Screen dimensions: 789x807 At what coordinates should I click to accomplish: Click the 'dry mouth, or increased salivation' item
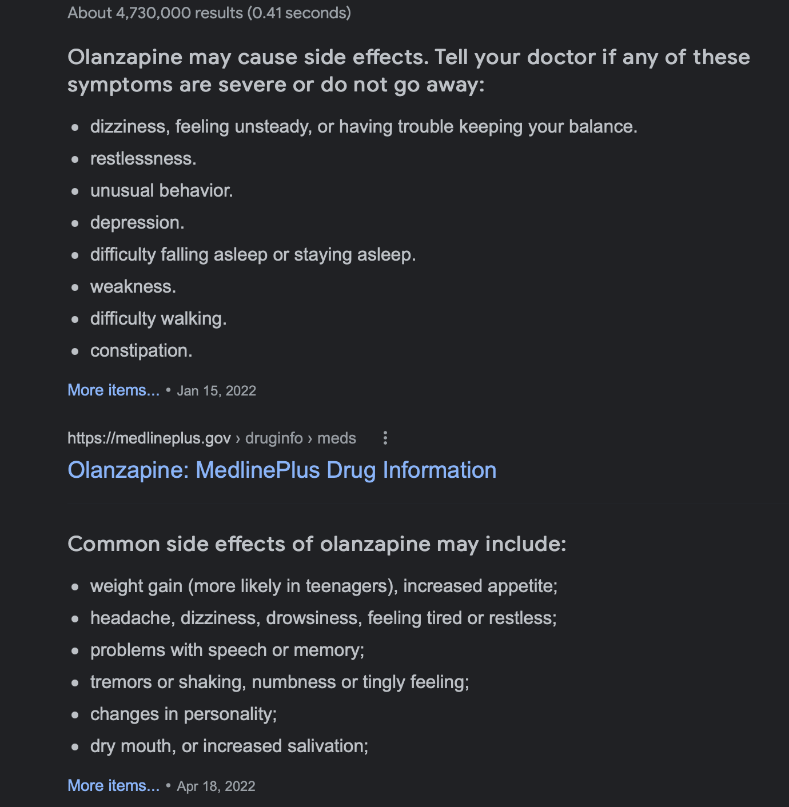229,746
